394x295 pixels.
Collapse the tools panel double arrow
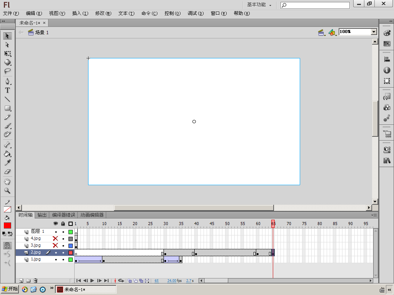[3, 22]
